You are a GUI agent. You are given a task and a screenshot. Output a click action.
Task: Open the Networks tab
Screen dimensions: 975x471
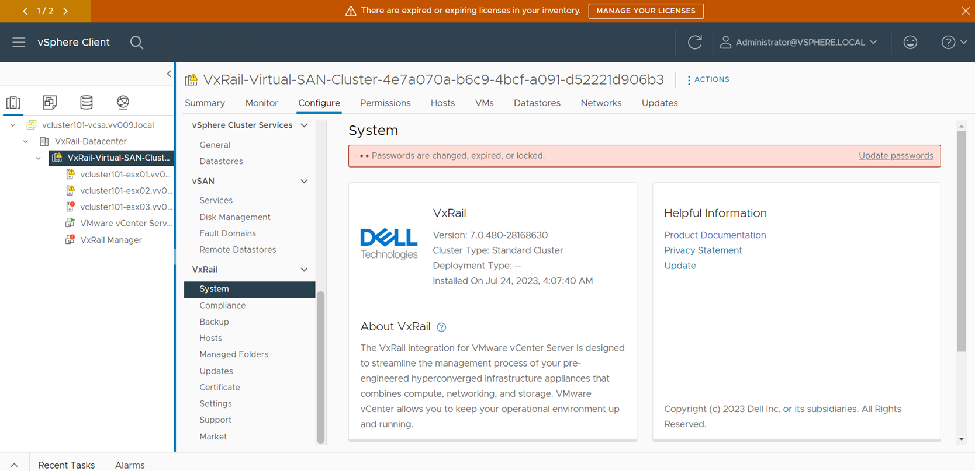[601, 103]
